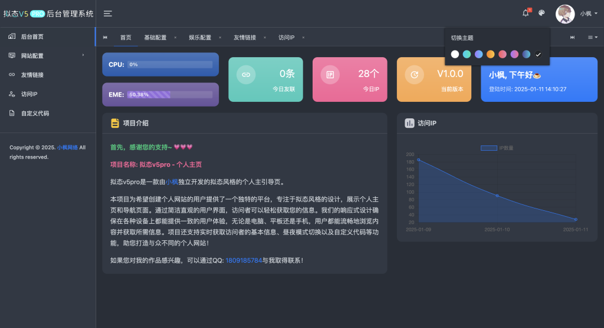Select the red-pink theme swatch
Image resolution: width=604 pixels, height=328 pixels.
coord(503,54)
